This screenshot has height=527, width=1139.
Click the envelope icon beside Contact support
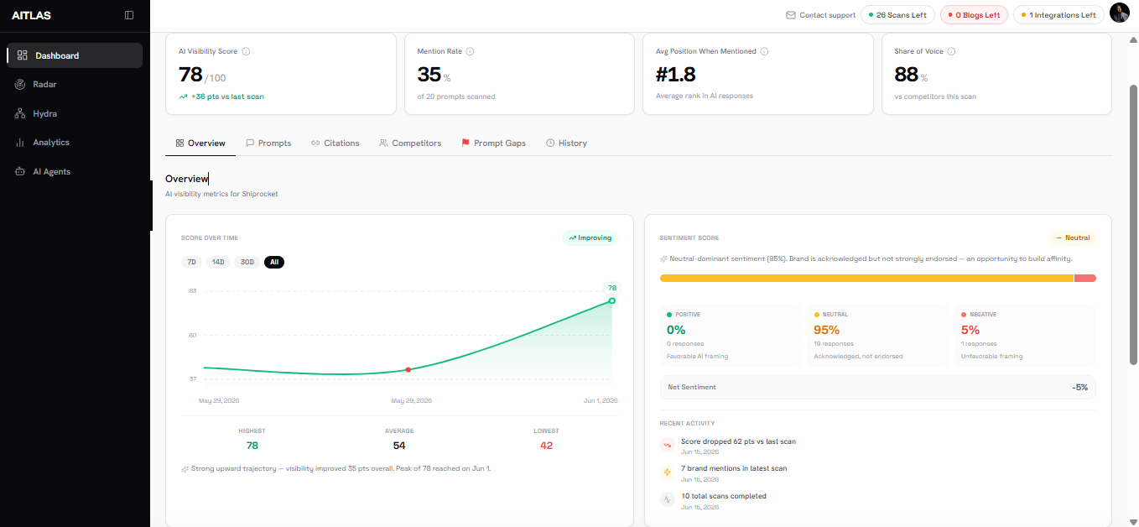790,15
